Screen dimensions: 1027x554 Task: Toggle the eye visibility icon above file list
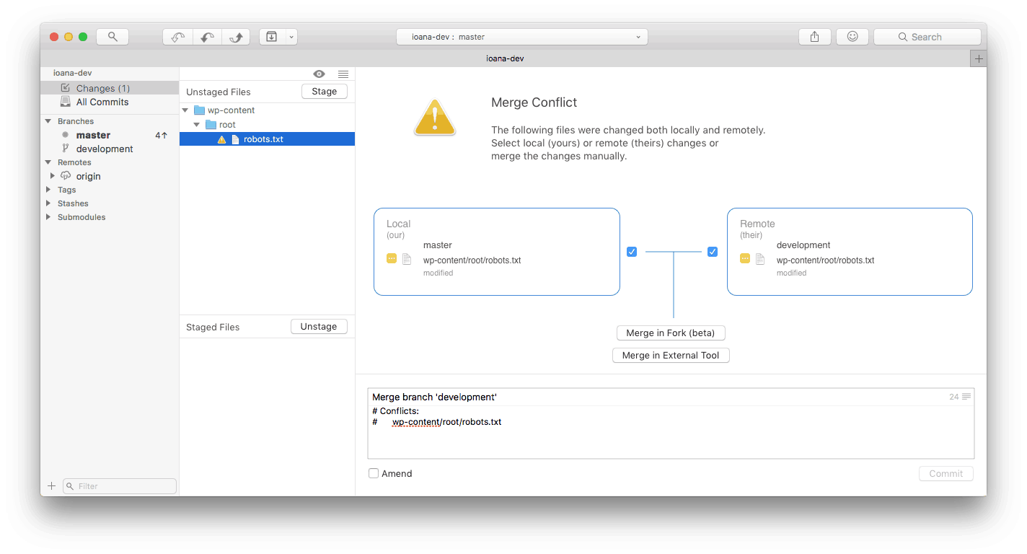coord(319,74)
